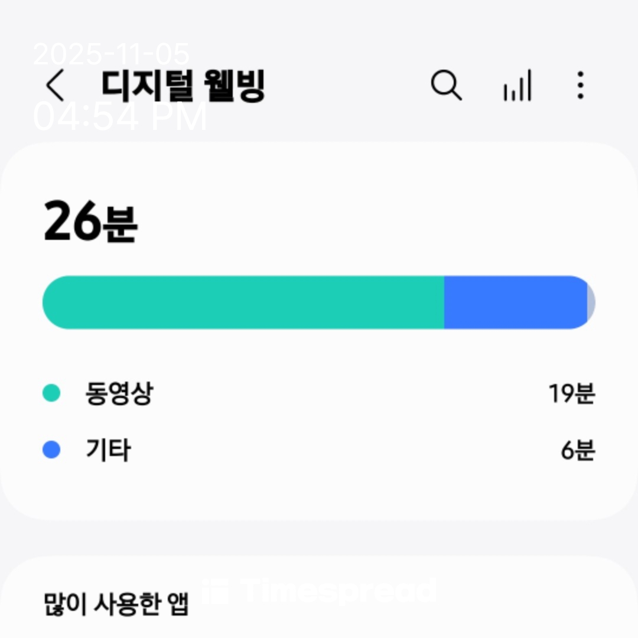Tap the blue dot next to 기타
The height and width of the screenshot is (638, 638).
click(x=52, y=450)
